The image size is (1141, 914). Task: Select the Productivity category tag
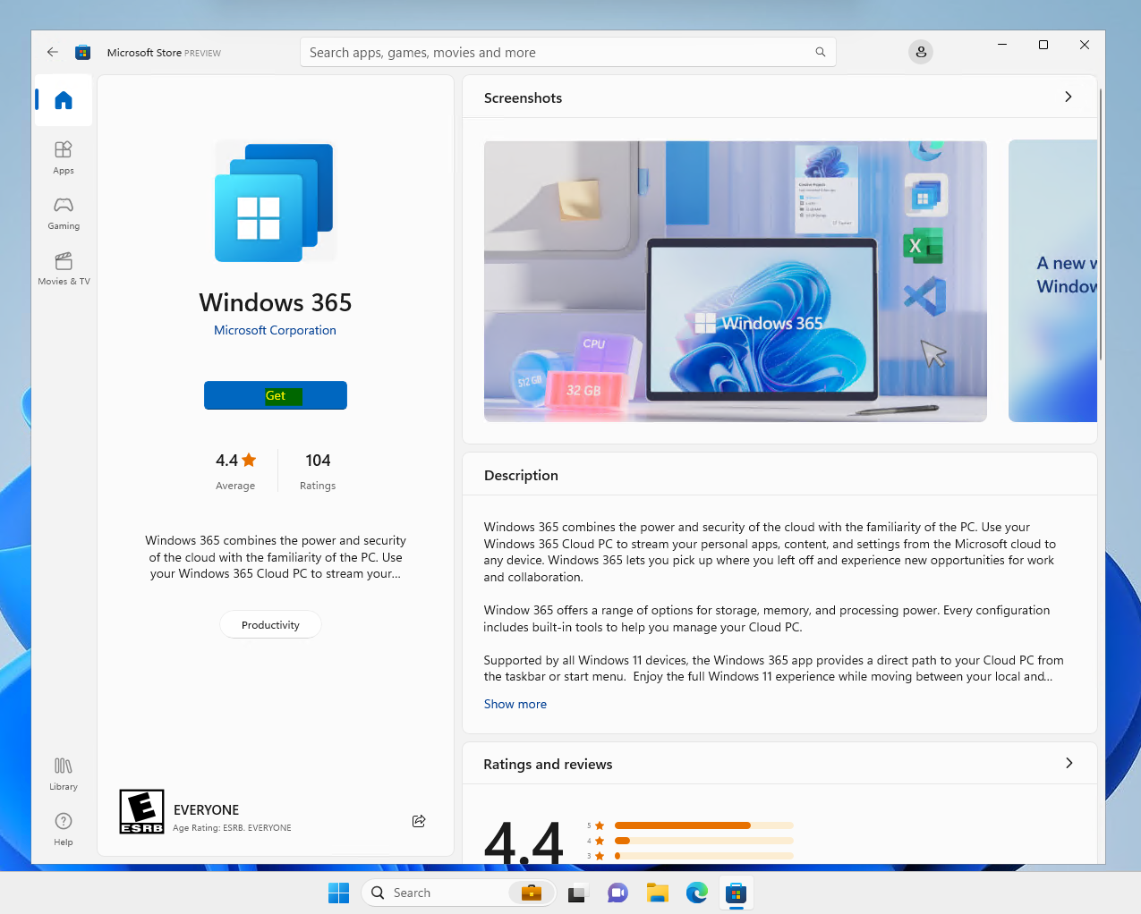point(270,625)
